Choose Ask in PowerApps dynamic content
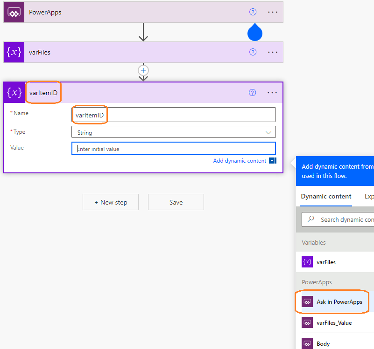The image size is (374, 349). click(335, 301)
